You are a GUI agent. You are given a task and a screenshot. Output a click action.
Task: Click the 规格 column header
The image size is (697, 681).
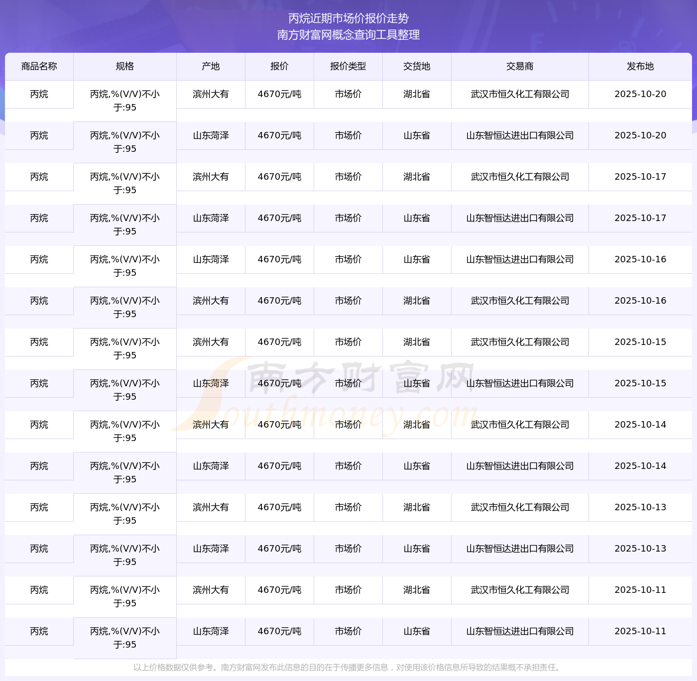(x=125, y=66)
